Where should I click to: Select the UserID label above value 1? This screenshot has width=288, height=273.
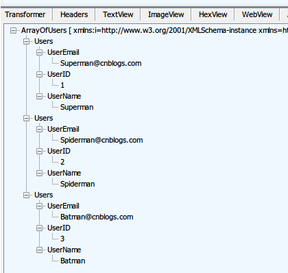pos(59,74)
